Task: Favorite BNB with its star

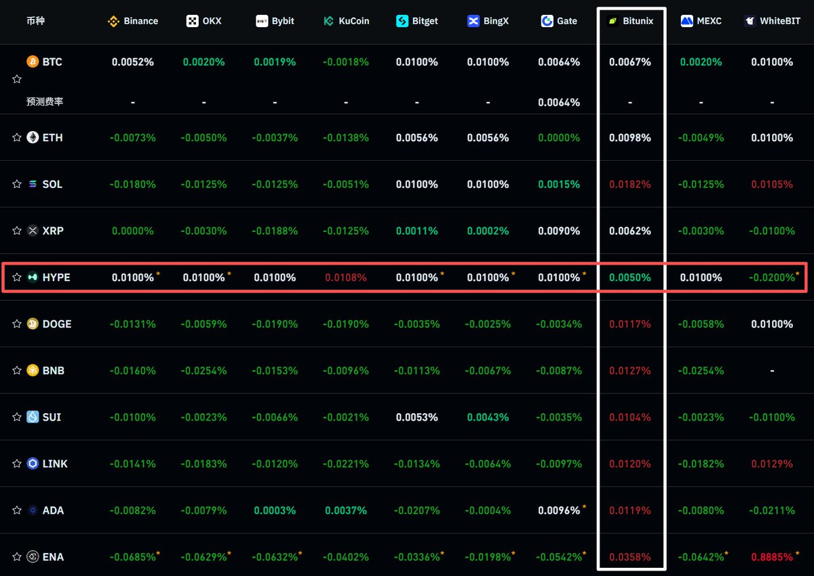Action: [x=17, y=370]
